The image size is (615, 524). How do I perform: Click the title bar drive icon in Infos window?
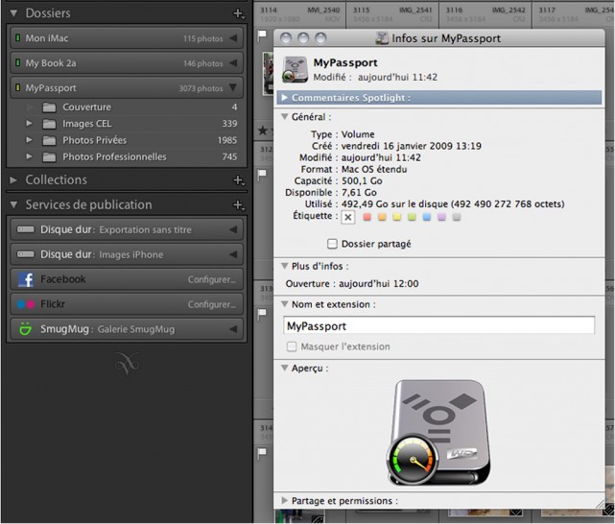(382, 38)
